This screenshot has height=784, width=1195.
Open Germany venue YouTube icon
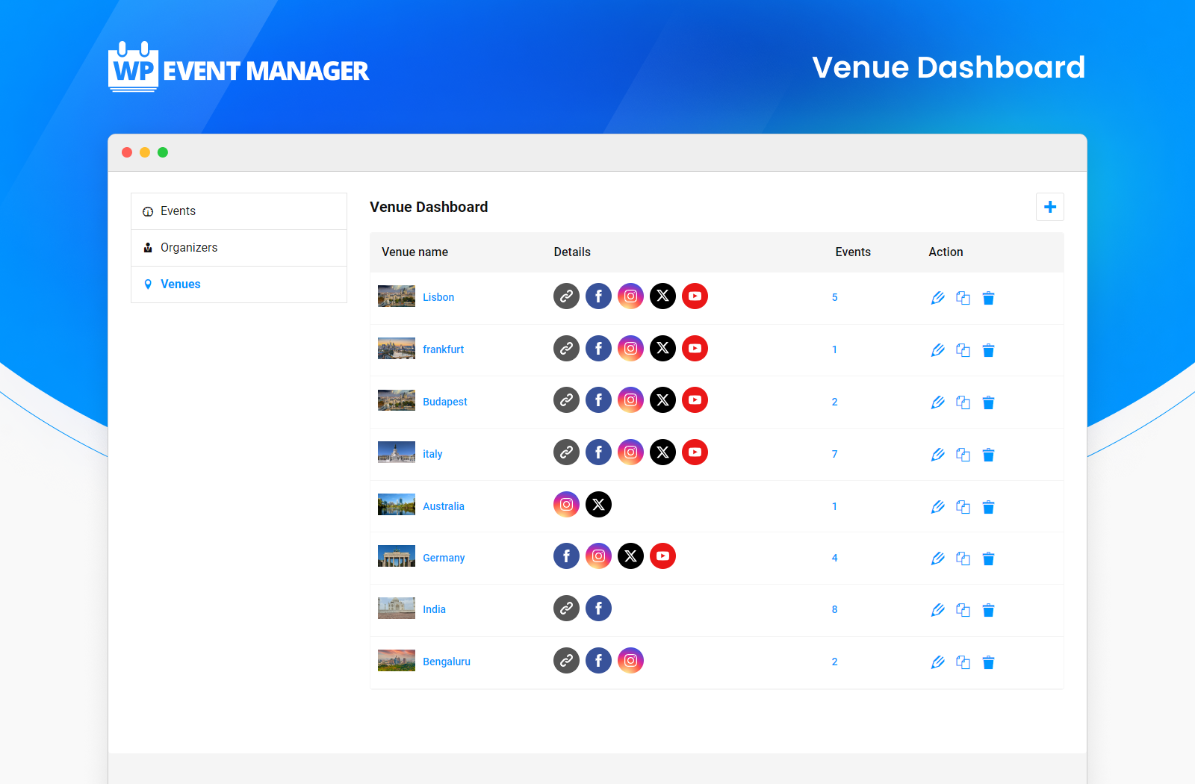click(662, 556)
